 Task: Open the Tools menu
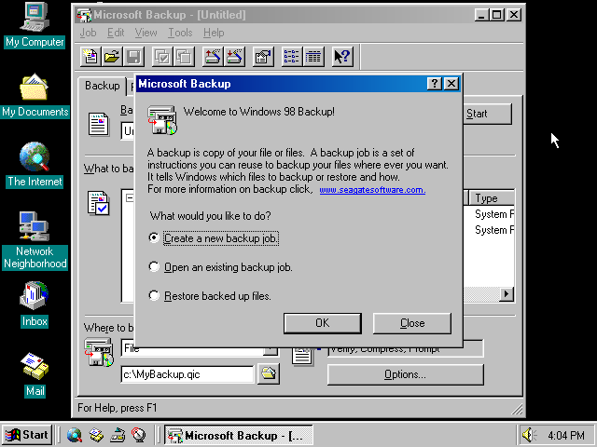coord(180,33)
